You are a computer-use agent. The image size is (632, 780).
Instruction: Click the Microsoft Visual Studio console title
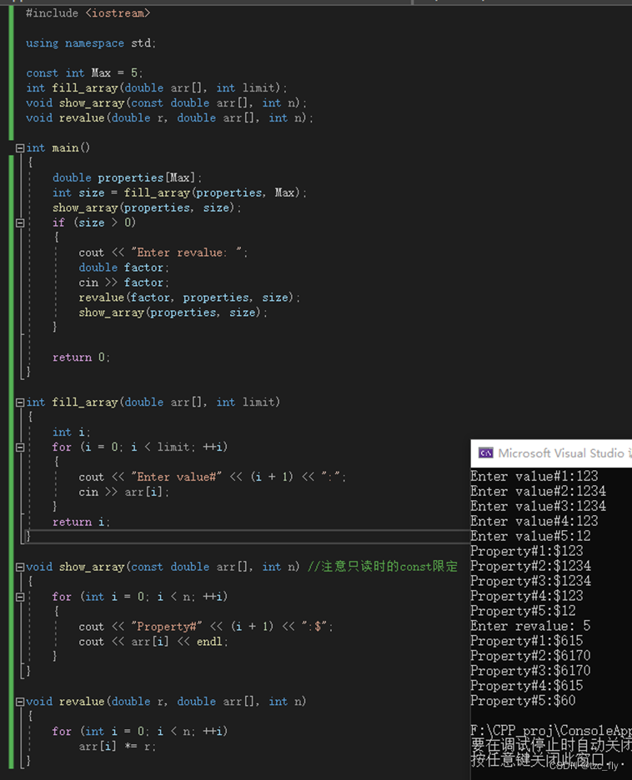[564, 453]
